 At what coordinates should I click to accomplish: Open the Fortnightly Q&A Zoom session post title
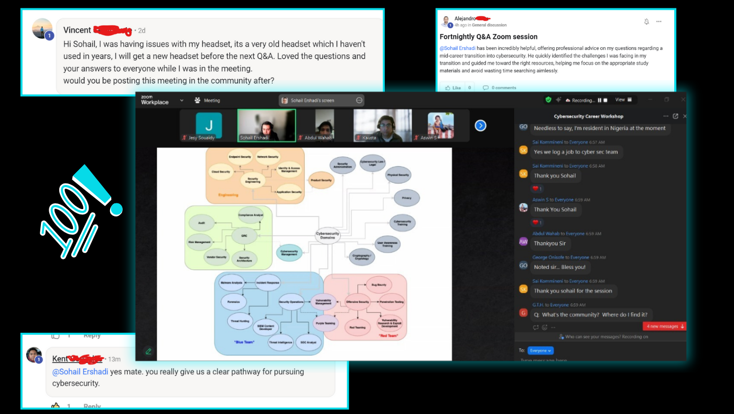pos(489,37)
